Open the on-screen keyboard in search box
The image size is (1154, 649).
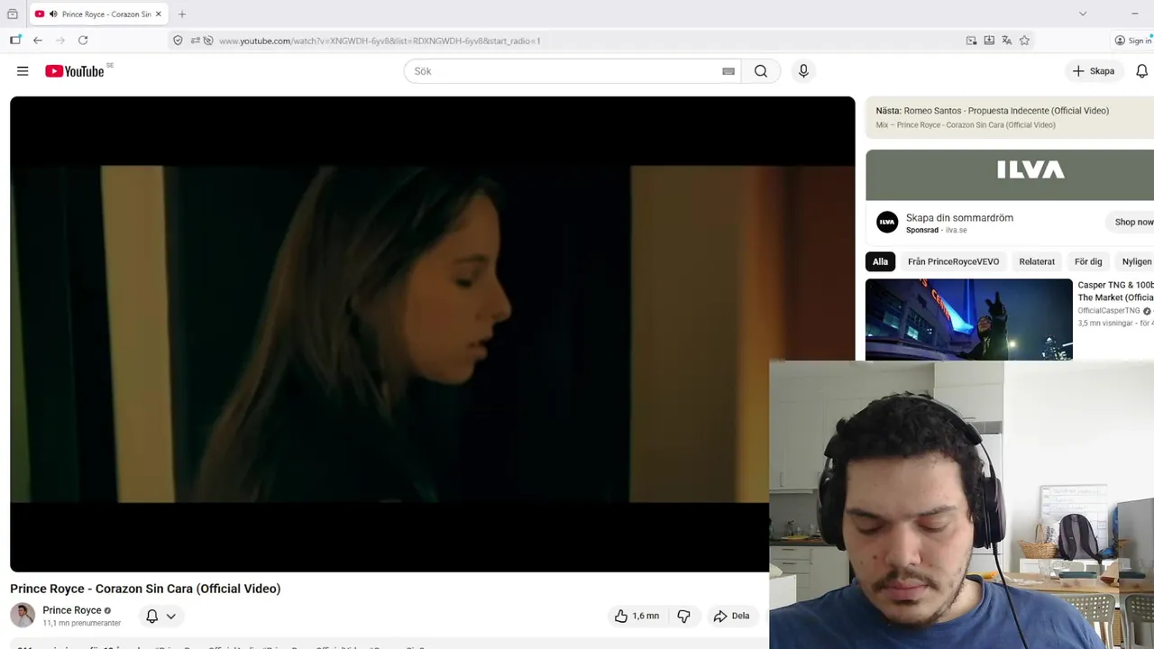728,71
